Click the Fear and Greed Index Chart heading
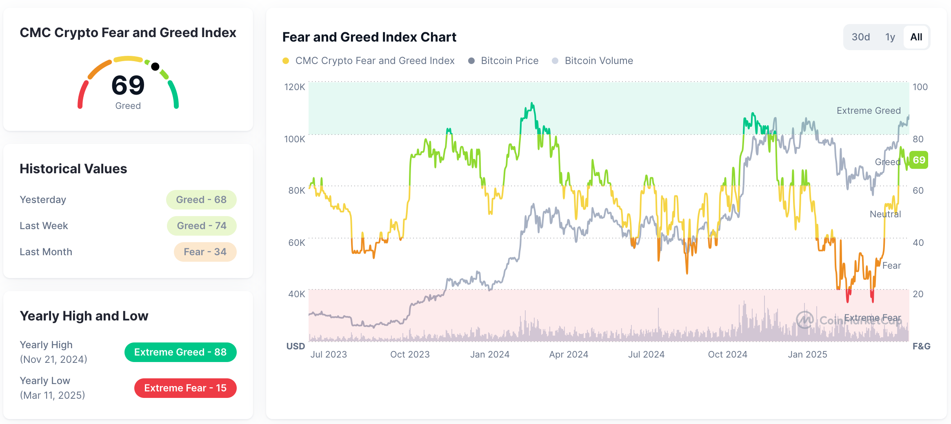Image resolution: width=951 pixels, height=424 pixels. tap(369, 37)
